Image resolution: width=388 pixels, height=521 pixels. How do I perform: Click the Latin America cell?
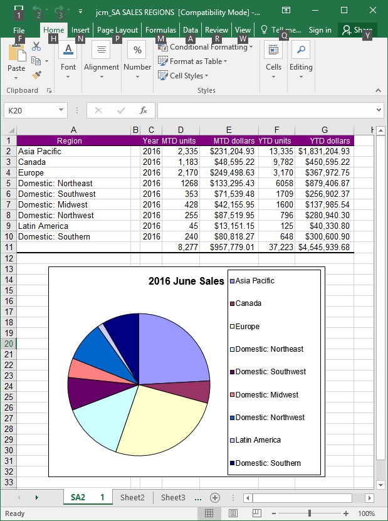pos(74,226)
